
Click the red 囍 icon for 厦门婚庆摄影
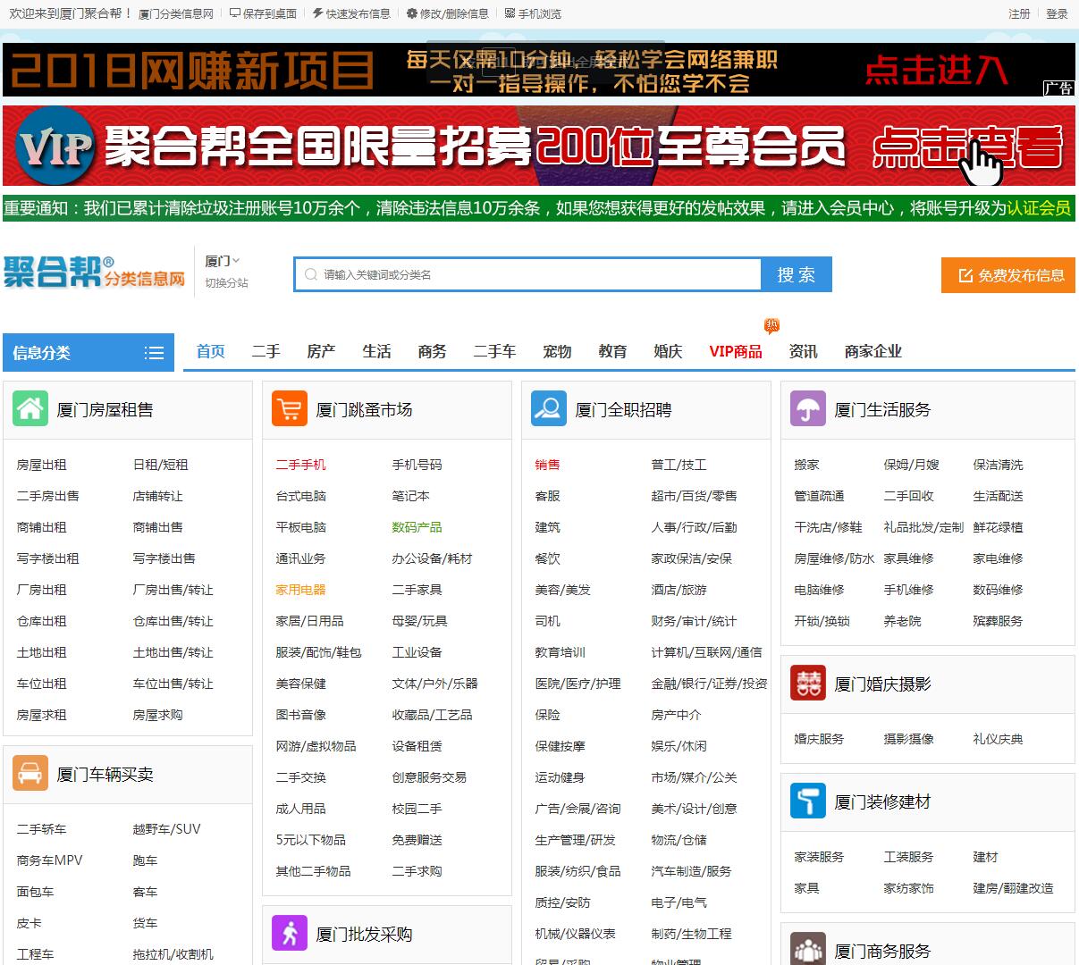pyautogui.click(x=807, y=684)
